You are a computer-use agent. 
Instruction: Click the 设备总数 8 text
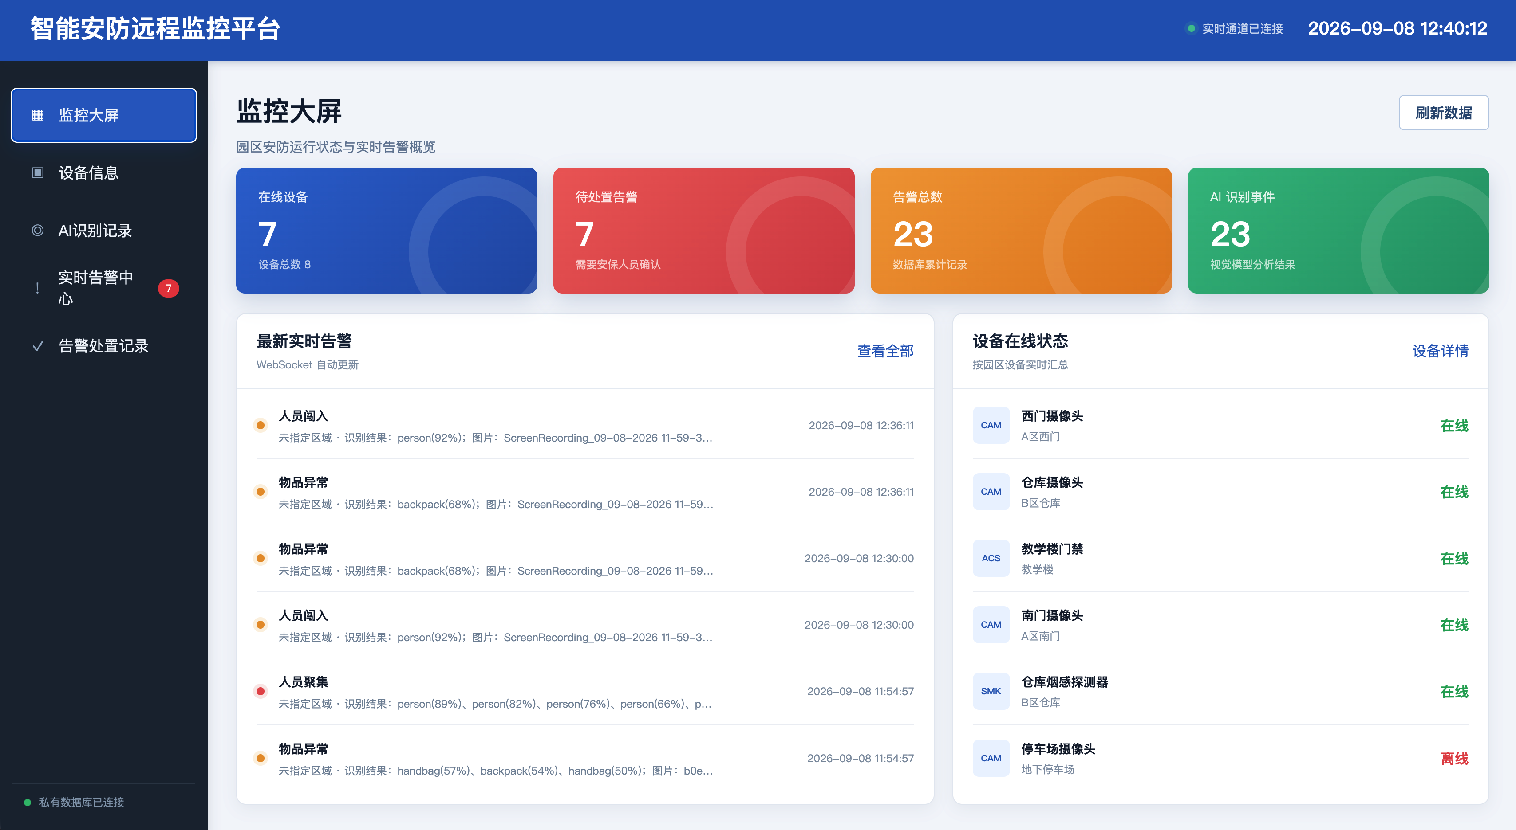[285, 265]
